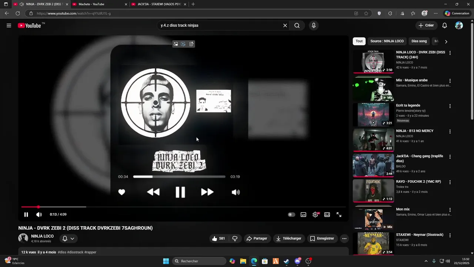Dislike the video
The image size is (474, 267).
coord(235,238)
